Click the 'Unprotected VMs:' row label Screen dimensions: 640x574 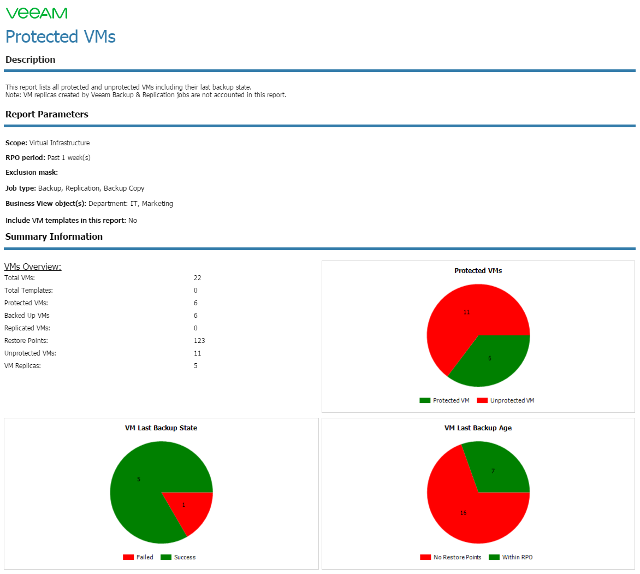(30, 353)
